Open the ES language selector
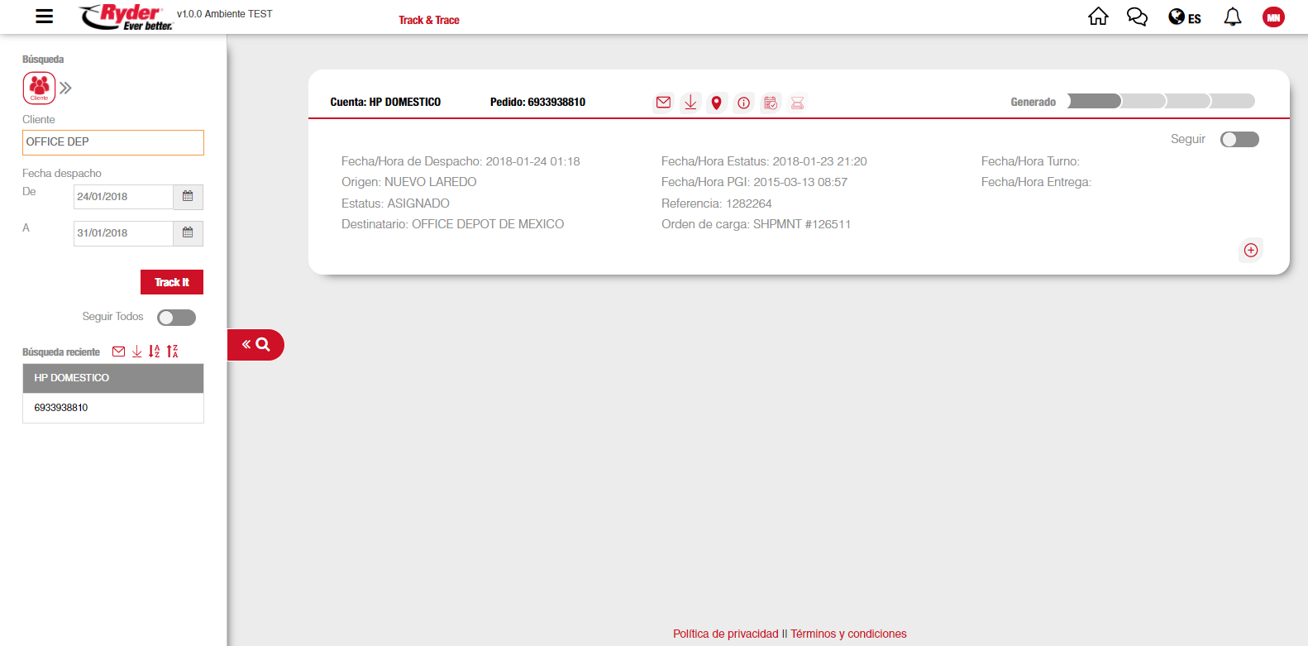1308x646 pixels. tap(1184, 17)
